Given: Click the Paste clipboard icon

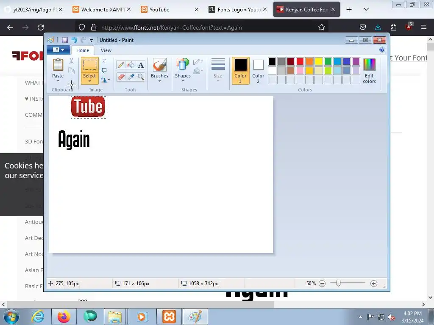Looking at the screenshot, I should (x=58, y=65).
